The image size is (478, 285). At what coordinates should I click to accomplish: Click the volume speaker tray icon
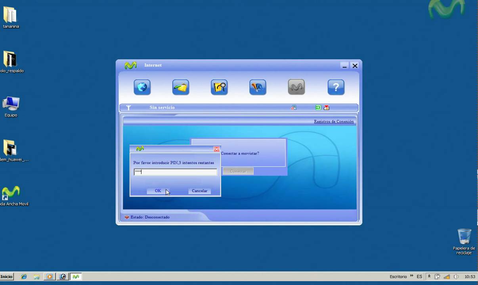click(456, 277)
